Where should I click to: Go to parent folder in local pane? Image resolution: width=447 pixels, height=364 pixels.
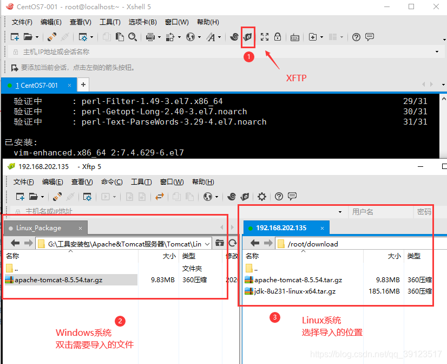tap(220, 243)
